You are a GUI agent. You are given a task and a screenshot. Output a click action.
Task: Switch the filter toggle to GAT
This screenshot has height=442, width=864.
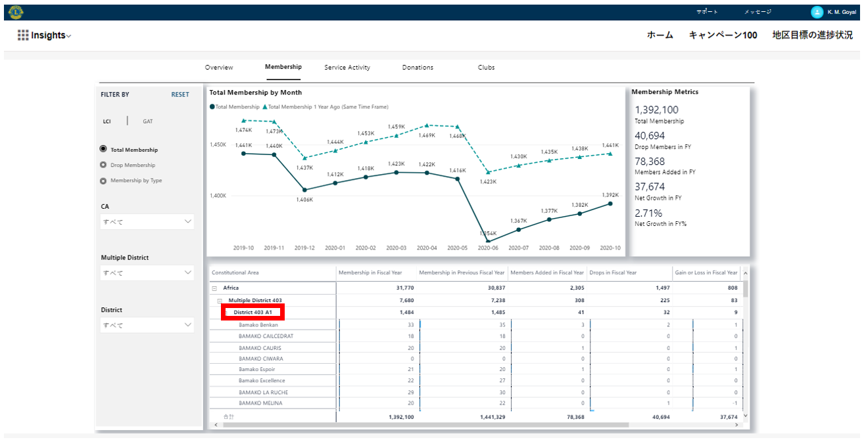coord(148,122)
